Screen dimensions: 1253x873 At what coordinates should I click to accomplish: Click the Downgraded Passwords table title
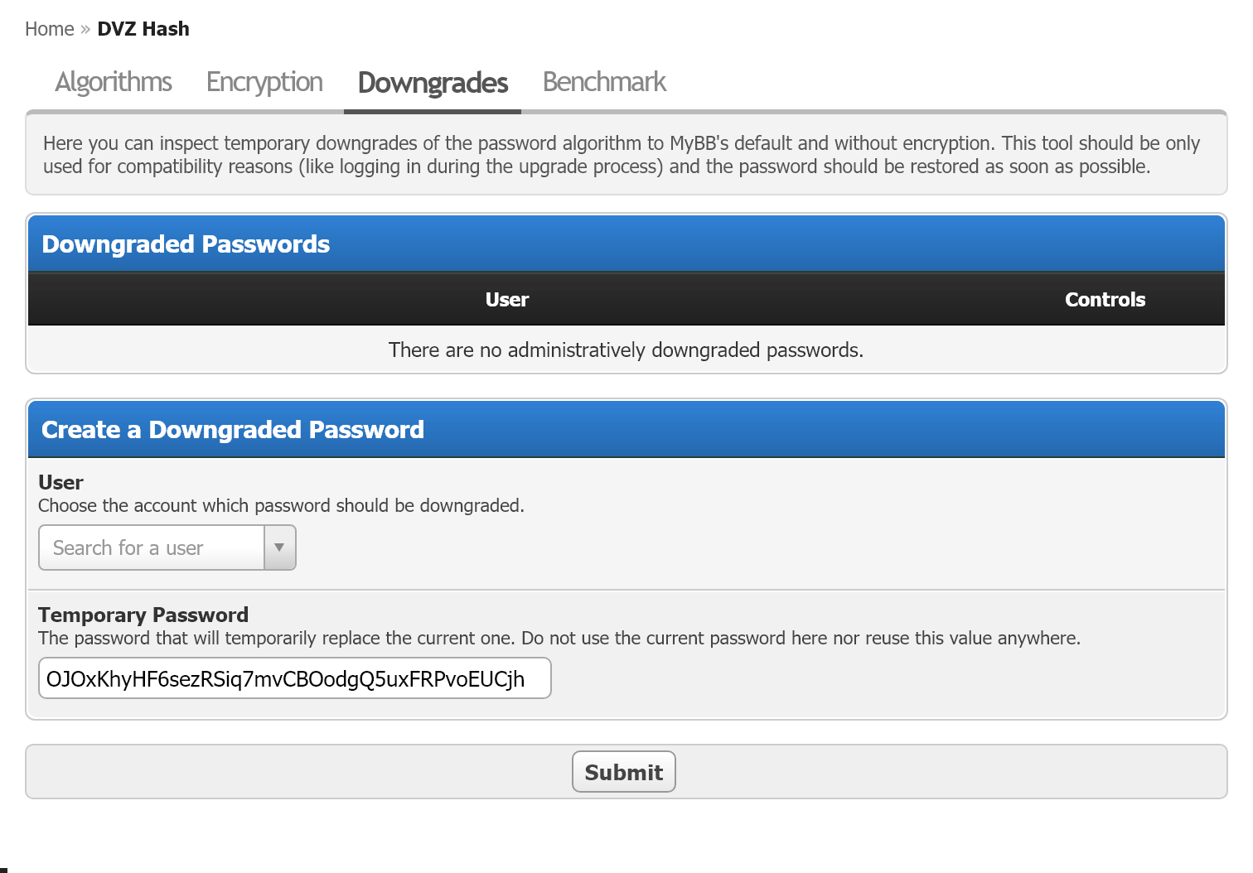click(186, 244)
